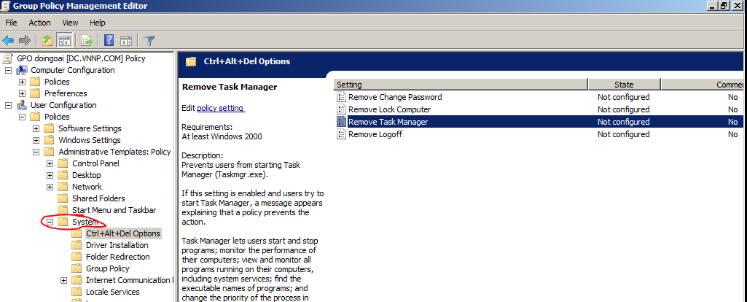Click Not configured state of Remove Change Password
This screenshot has width=747, height=302.
pyautogui.click(x=624, y=97)
